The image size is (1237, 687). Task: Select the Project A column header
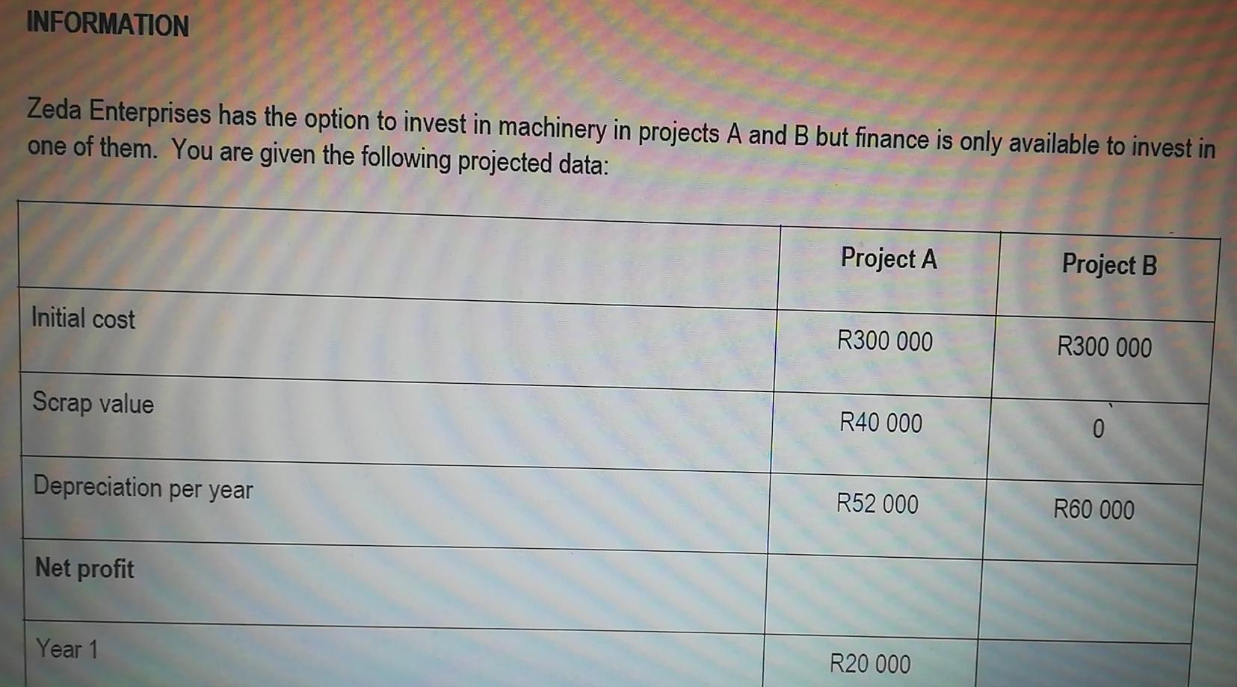click(x=889, y=258)
